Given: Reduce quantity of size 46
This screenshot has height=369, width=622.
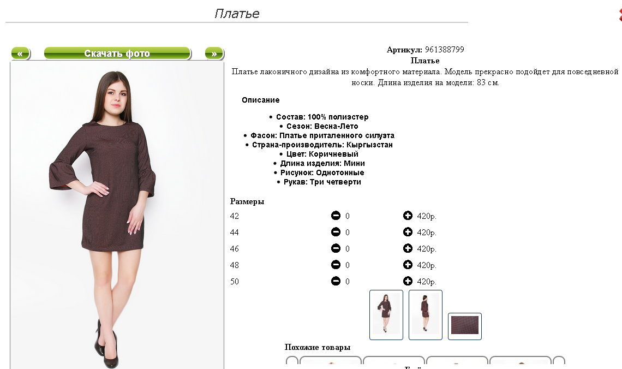Looking at the screenshot, I should pos(336,248).
